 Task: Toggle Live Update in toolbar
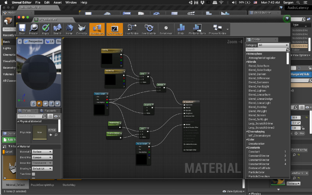(x=149, y=29)
